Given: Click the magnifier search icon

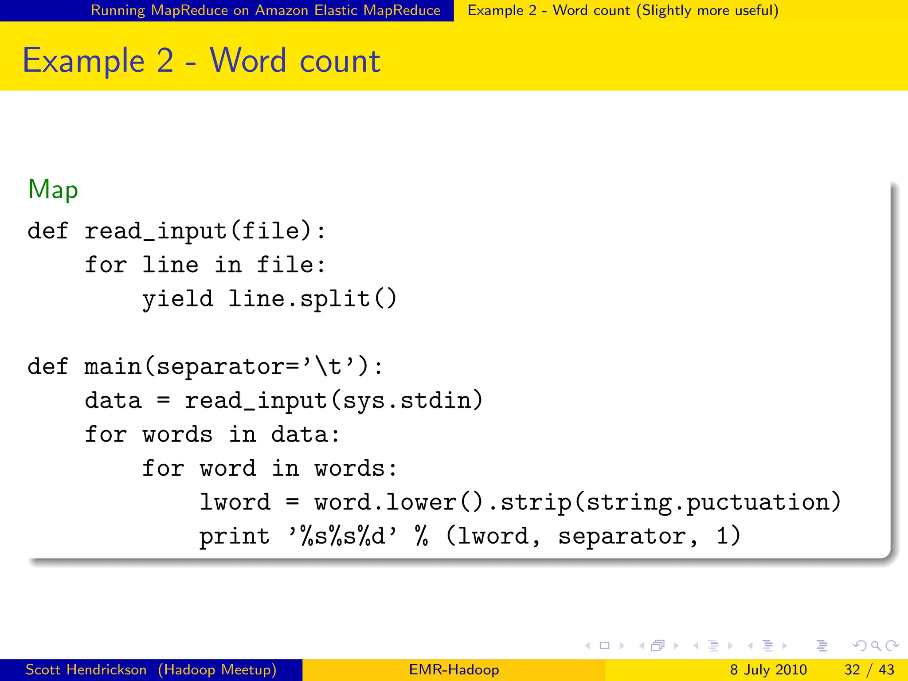Looking at the screenshot, I should coord(876,646).
